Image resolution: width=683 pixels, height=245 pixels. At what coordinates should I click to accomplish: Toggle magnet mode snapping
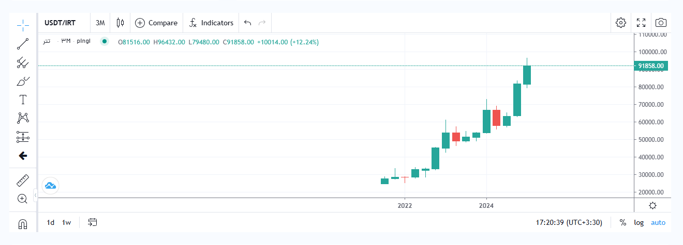pyautogui.click(x=23, y=224)
